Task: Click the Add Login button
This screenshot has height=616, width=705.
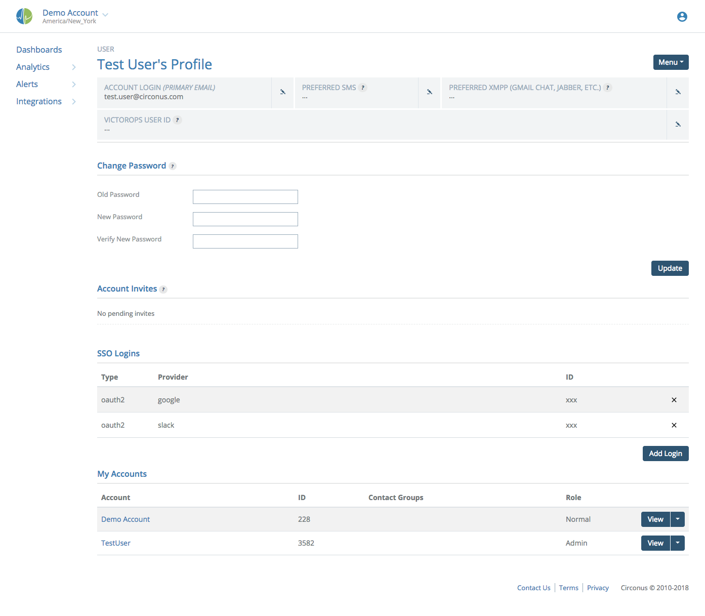Action: (x=665, y=453)
